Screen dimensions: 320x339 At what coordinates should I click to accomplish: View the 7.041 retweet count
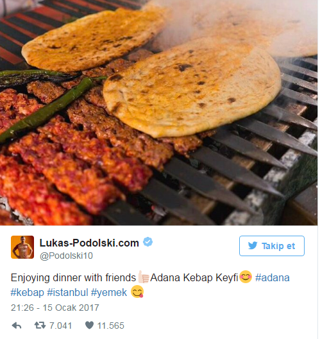coord(61,326)
